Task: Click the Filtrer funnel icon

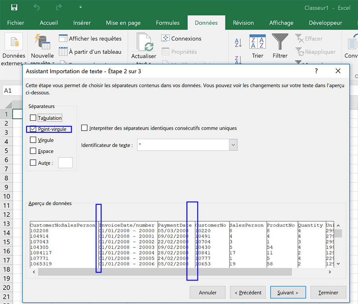Action: pyautogui.click(x=280, y=42)
